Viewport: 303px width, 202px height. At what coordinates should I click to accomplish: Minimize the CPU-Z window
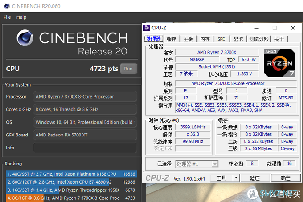257,28
